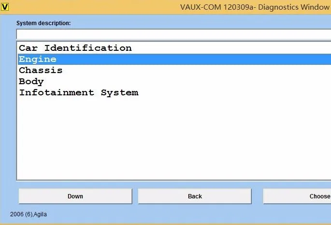331x225 pixels.
Task: Click the System description label
Action: [43, 23]
